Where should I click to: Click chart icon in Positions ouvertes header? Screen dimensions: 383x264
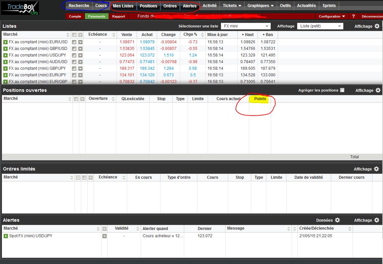tap(76, 99)
